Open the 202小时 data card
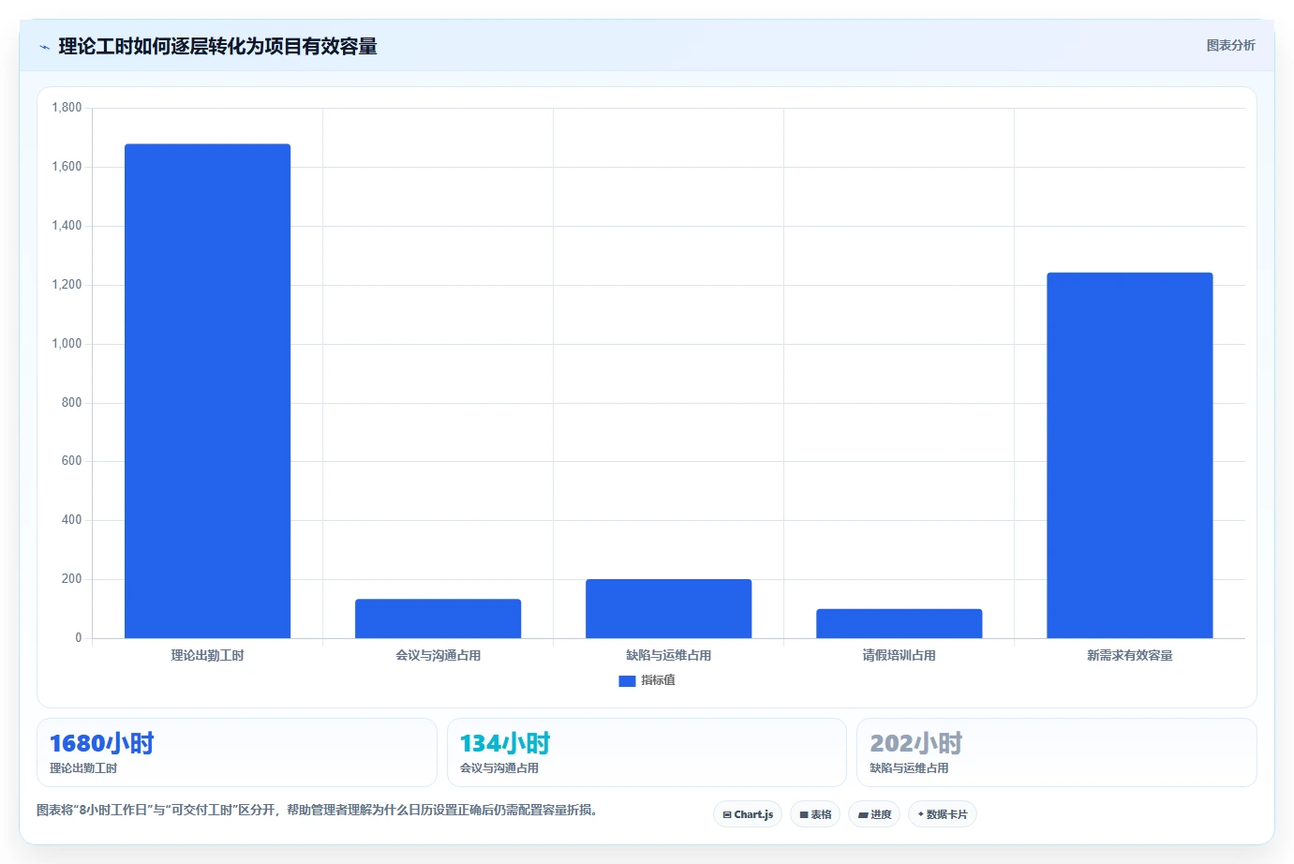Viewport: 1294px width, 864px height. pyautogui.click(x=1057, y=752)
